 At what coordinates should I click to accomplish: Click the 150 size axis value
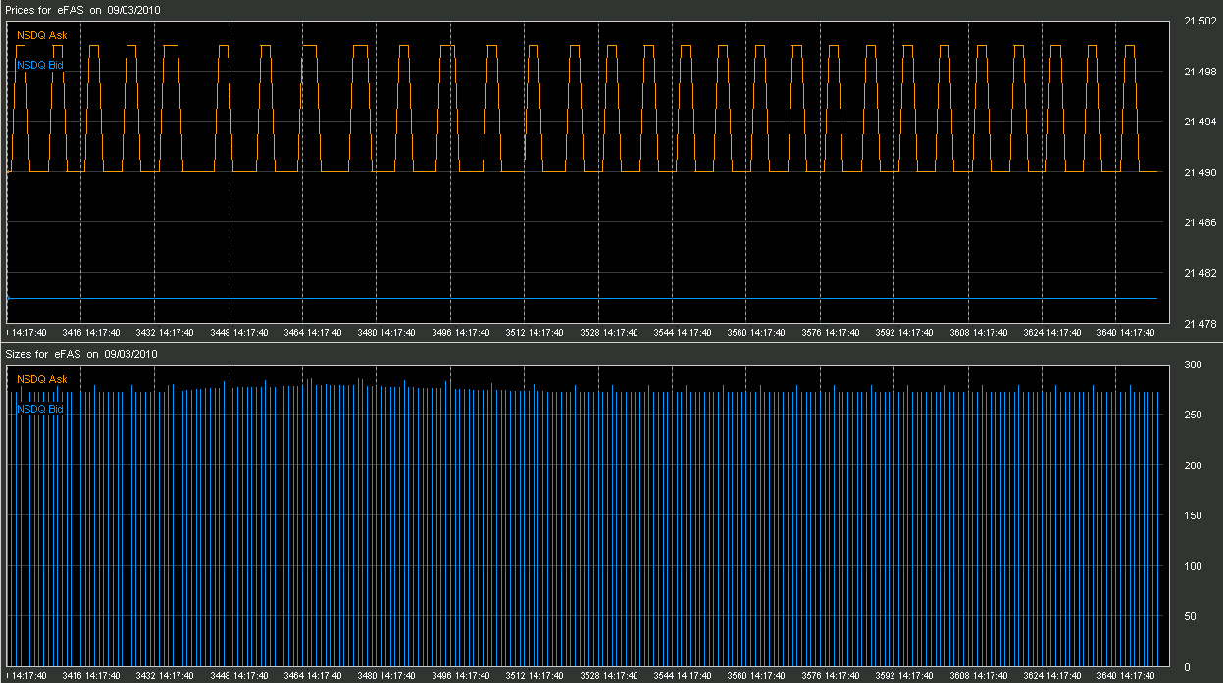click(x=1194, y=516)
